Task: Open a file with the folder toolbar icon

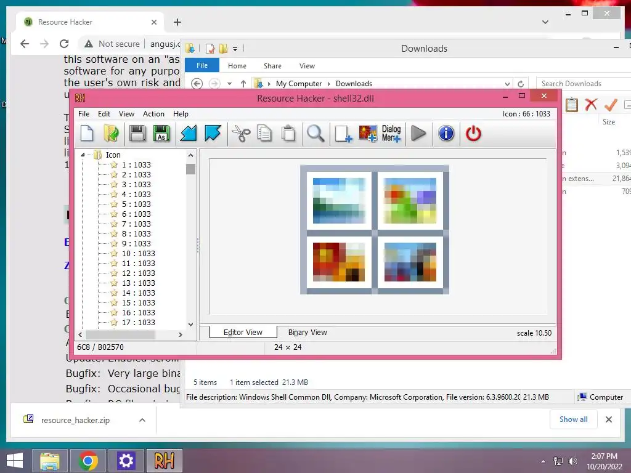Action: pos(111,134)
